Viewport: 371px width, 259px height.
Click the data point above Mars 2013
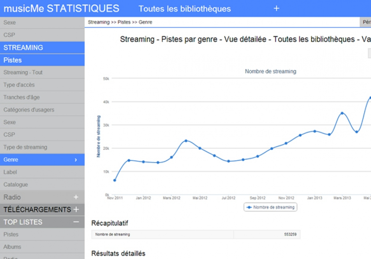click(x=342, y=113)
